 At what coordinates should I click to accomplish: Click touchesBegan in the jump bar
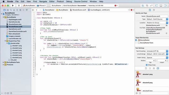(x=99, y=10)
